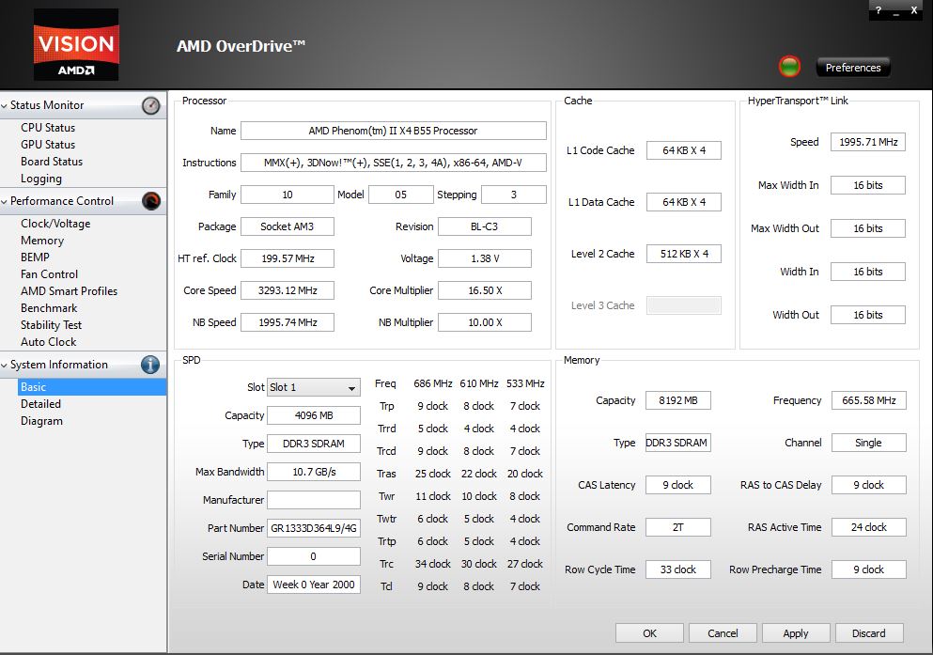The width and height of the screenshot is (933, 655).
Task: Click the Revision BL-C3 field
Action: (x=484, y=226)
